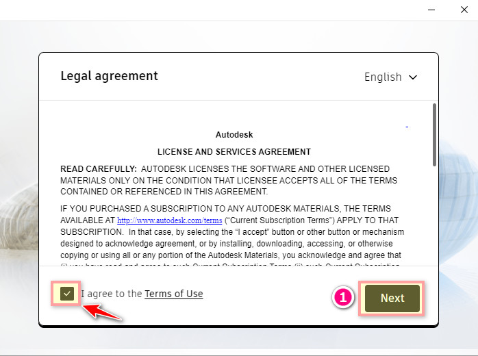Click the "Autodesk" title in the agreement
Viewport: 478px width, 356px height.
[234, 135]
